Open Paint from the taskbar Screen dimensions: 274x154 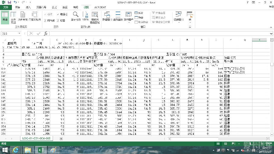point(53,150)
